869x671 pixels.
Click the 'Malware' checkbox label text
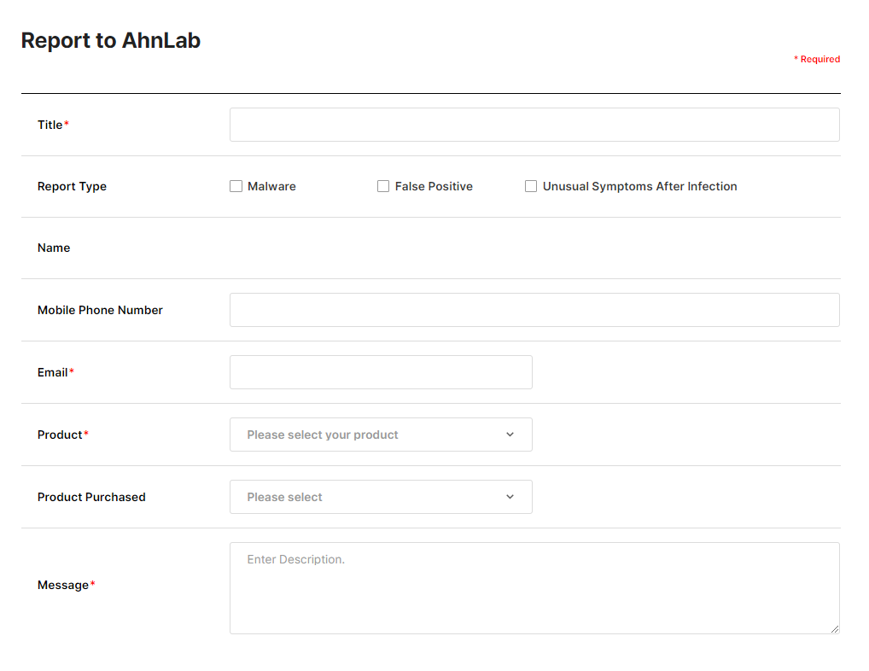(271, 186)
